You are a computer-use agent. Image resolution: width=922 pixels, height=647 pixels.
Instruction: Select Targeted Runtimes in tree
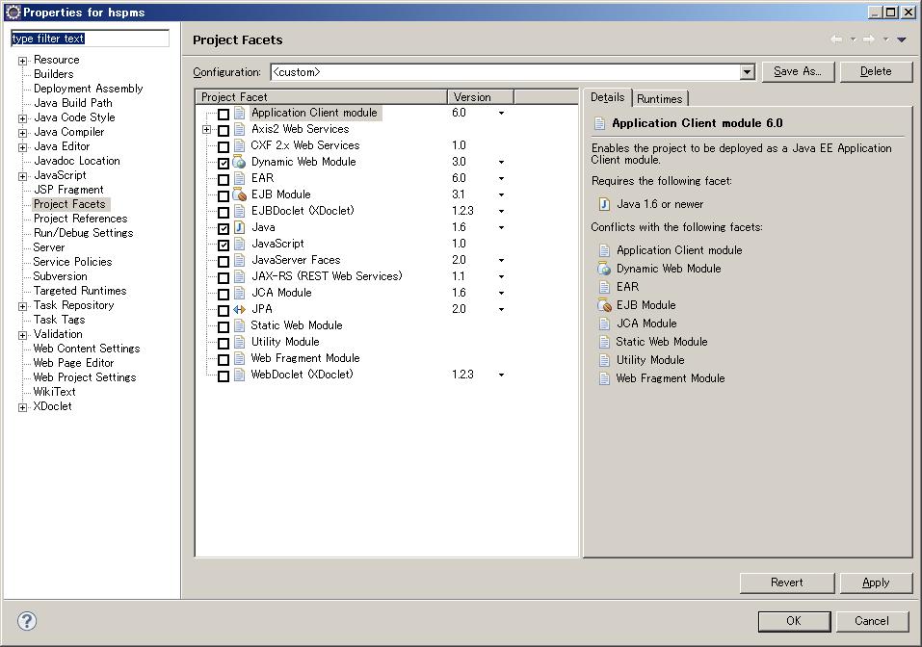tap(79, 291)
